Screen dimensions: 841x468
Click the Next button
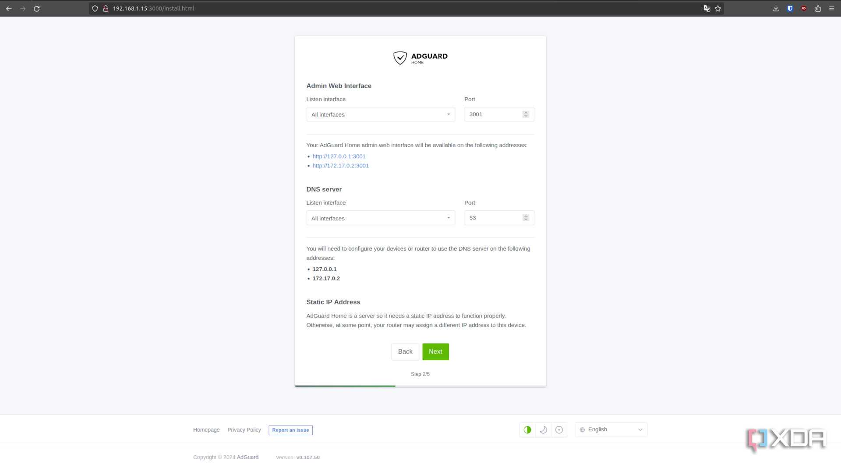point(435,352)
